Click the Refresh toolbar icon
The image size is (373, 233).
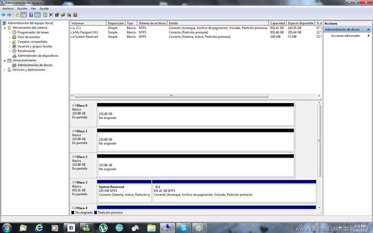(x=45, y=15)
